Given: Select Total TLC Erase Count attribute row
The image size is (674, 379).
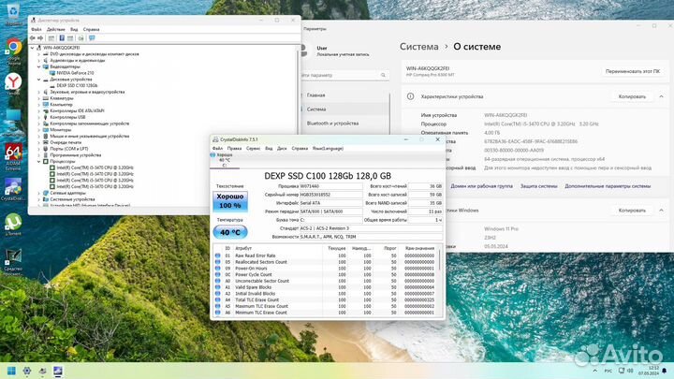Looking at the screenshot, I should click(x=327, y=300).
